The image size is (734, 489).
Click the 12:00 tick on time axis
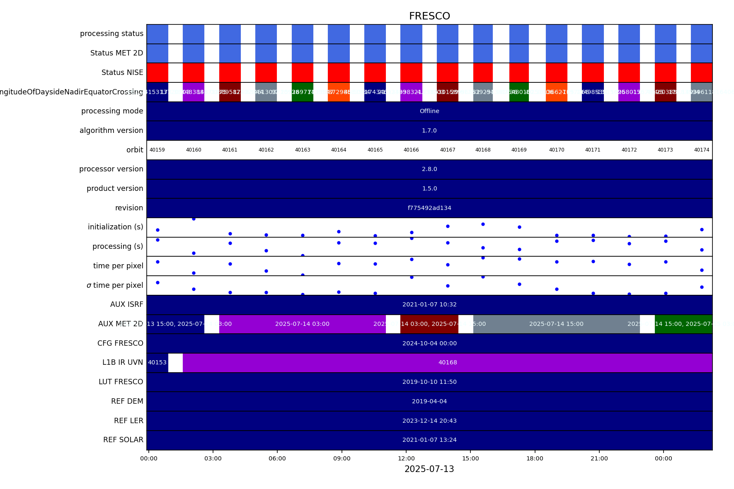406,458
